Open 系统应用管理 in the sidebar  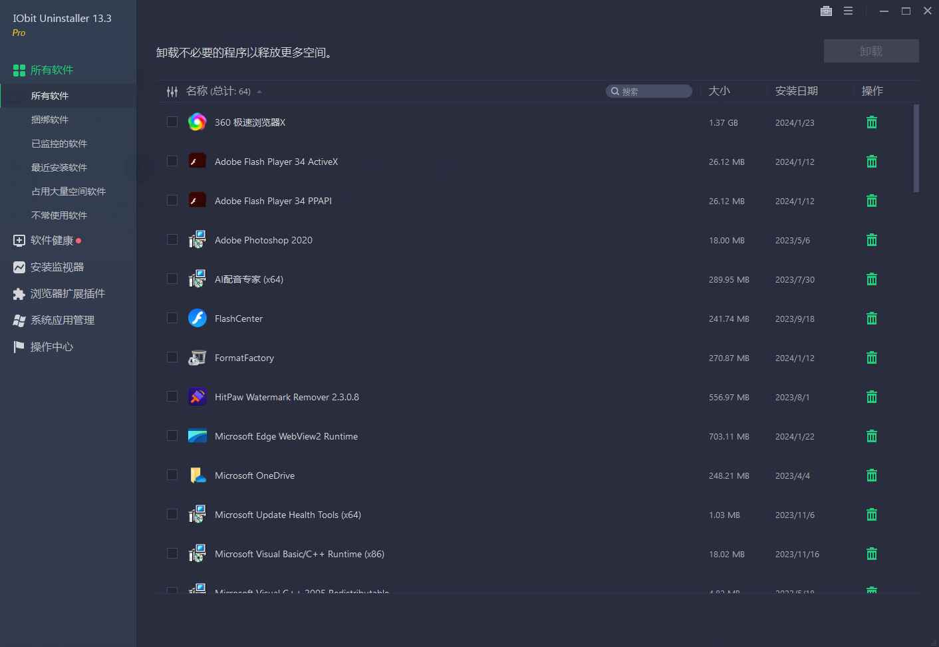pos(63,320)
